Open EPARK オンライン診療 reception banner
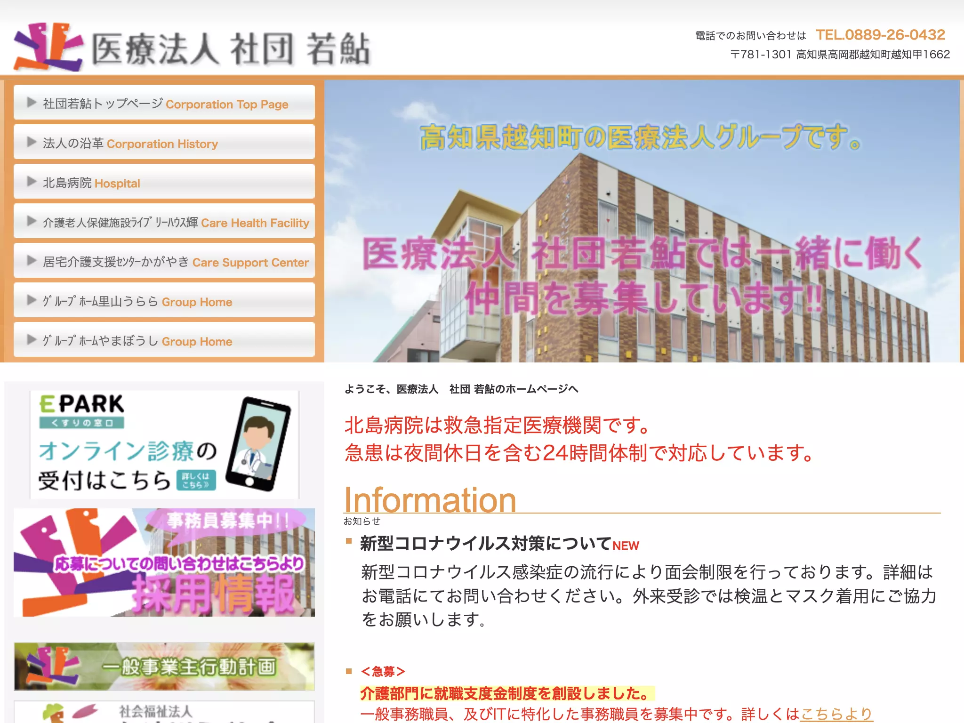964x723 pixels. coord(164,444)
